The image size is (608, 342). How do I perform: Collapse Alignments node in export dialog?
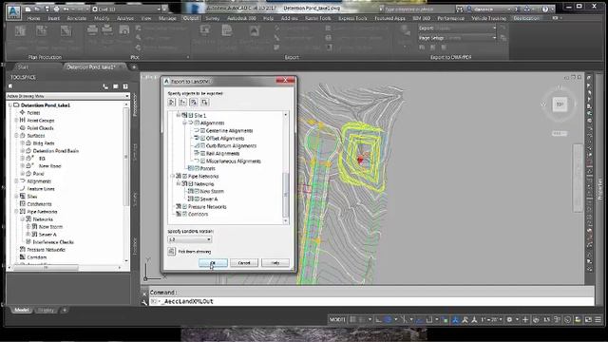pos(184,123)
